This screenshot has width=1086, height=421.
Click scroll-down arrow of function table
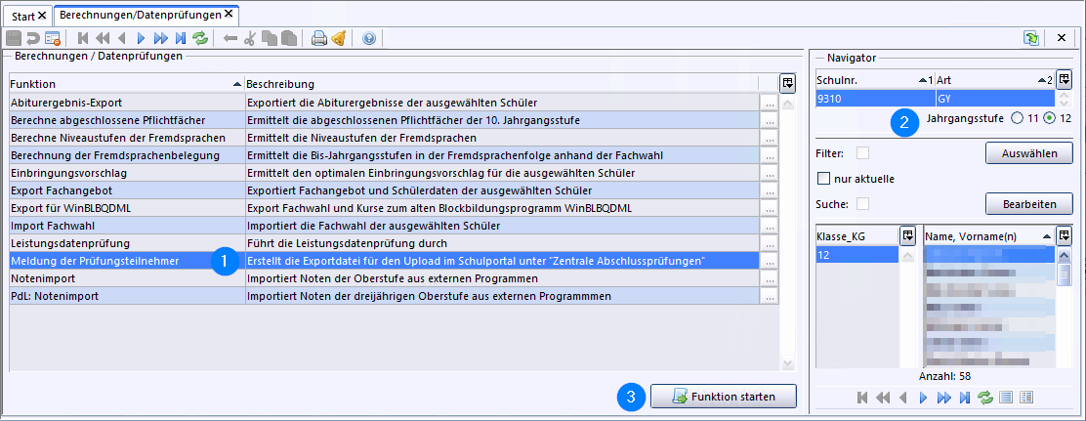click(787, 365)
